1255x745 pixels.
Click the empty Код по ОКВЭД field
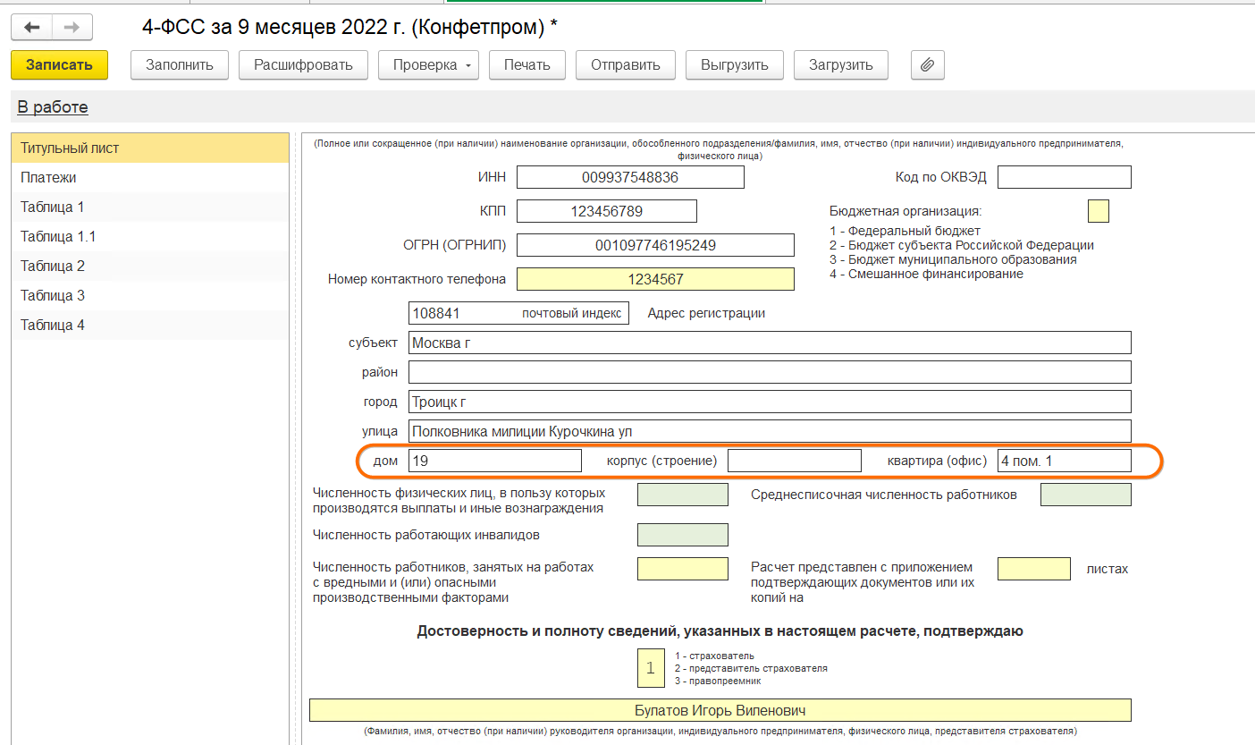(x=1065, y=177)
